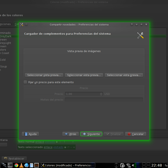Open the window menu icon in dialog titlebar
168x168 pixels.
coord(21,24)
